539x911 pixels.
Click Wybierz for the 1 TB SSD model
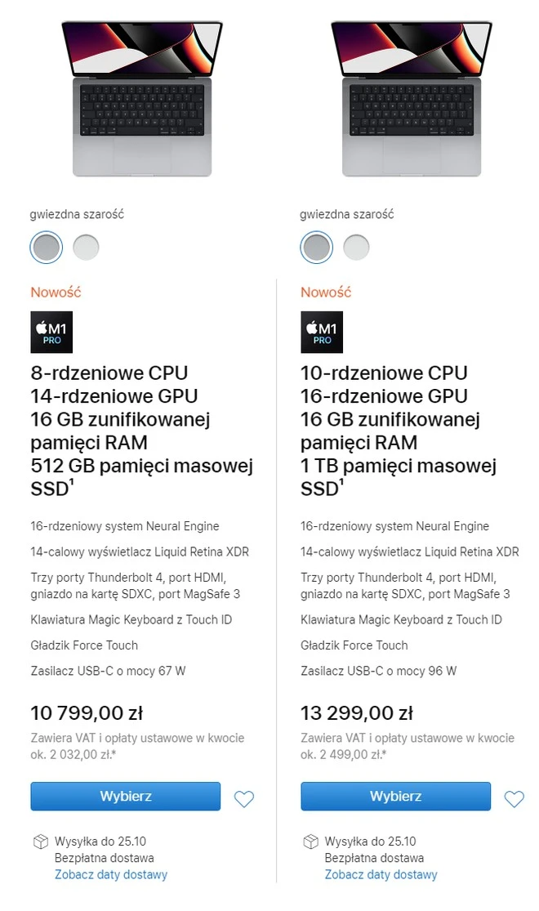point(395,796)
